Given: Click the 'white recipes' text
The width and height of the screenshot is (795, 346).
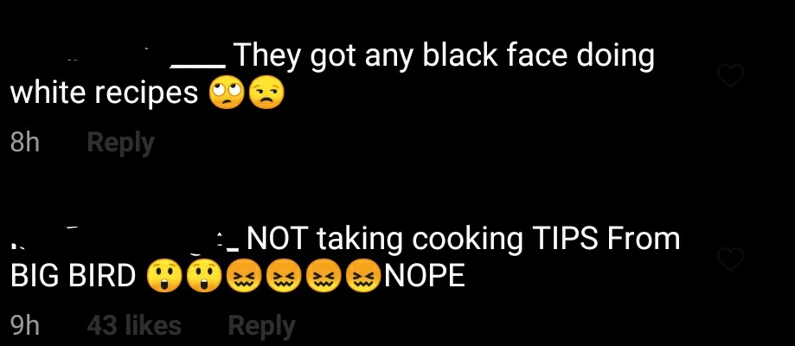Looking at the screenshot, I should tap(104, 94).
